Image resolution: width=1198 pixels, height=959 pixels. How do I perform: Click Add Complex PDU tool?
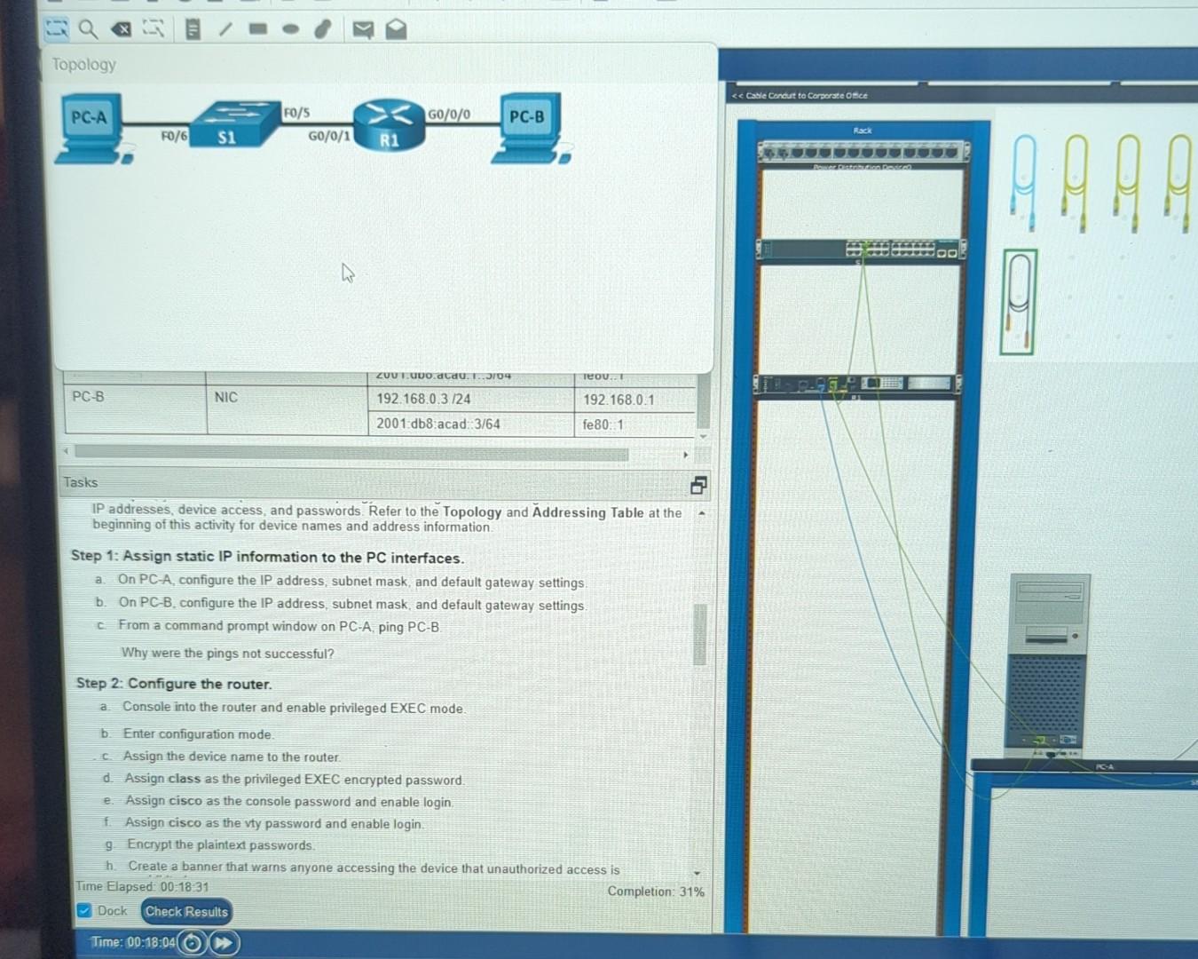(x=396, y=29)
